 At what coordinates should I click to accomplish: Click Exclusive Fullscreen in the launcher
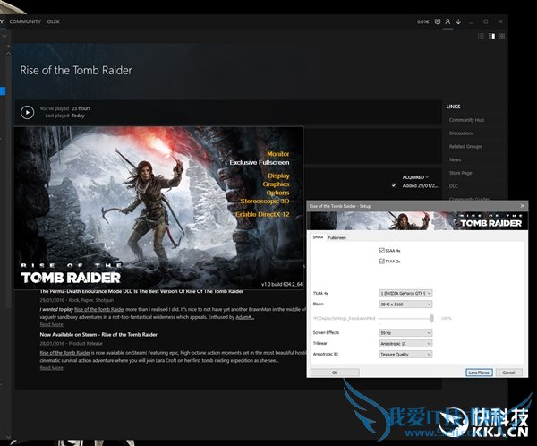pyautogui.click(x=260, y=162)
